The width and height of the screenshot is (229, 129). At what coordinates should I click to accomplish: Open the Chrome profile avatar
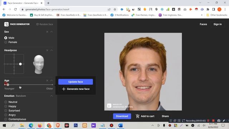[x=219, y=9]
